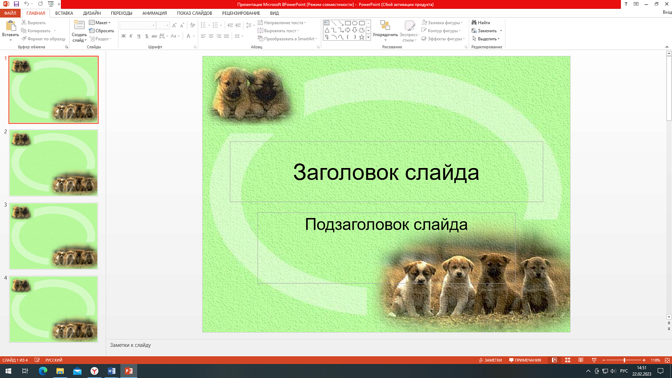Click the Заменить replace button

click(x=486, y=31)
